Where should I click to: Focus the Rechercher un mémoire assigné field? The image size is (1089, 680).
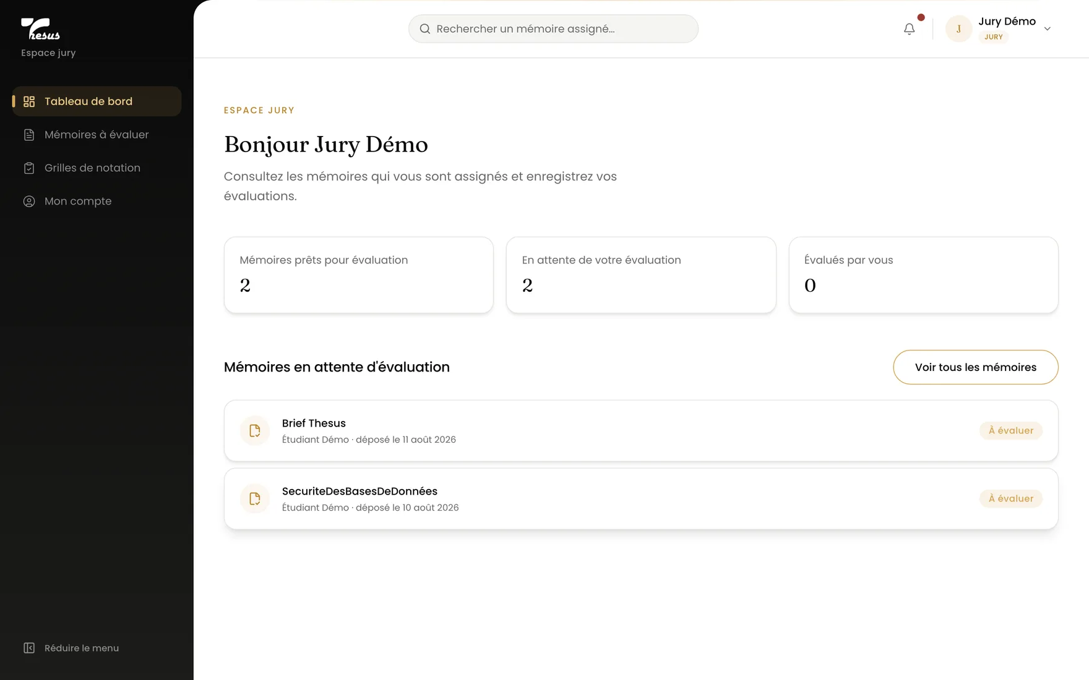[553, 28]
